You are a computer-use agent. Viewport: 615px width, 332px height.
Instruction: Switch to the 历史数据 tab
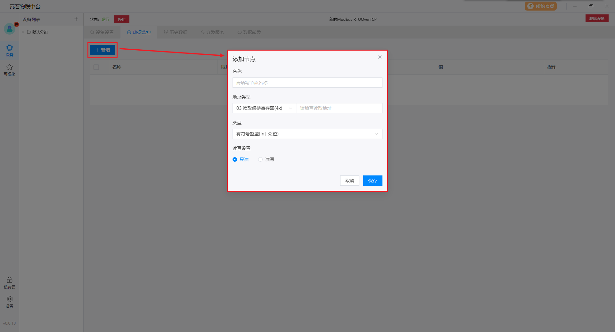(176, 32)
